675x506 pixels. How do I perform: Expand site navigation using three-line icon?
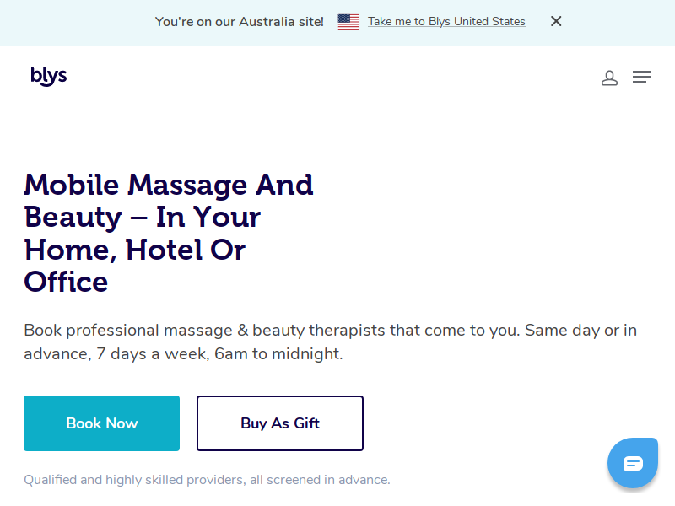(x=641, y=77)
